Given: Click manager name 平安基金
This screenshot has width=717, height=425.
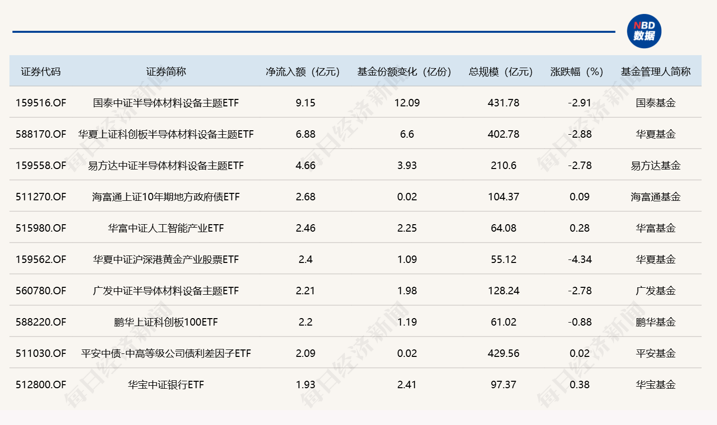Looking at the screenshot, I should [656, 353].
